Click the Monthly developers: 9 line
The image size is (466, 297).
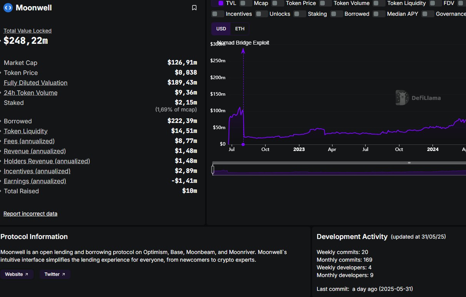click(x=345, y=275)
